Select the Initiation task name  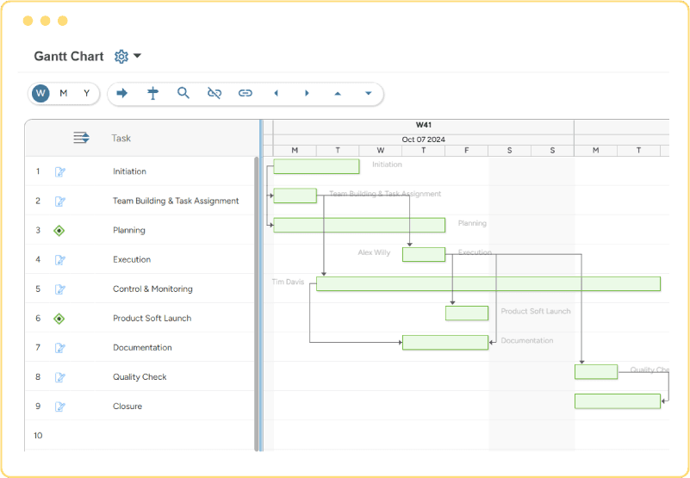[129, 171]
